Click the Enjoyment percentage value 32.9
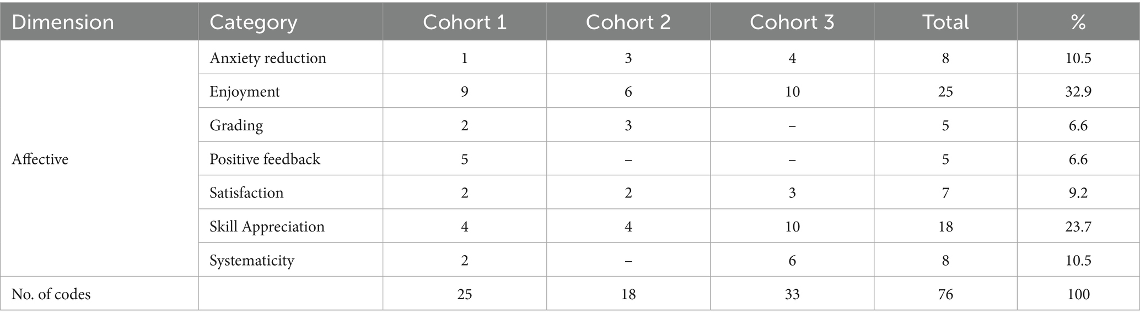Viewport: 1140px width, 320px height. coord(1078,92)
